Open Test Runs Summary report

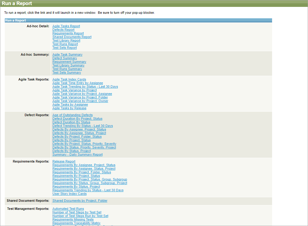67,69
